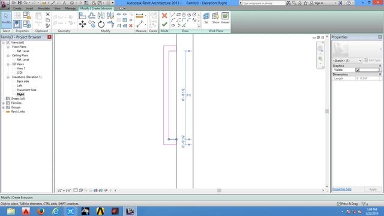Click the Move tool four-arrow icon

click(83, 24)
